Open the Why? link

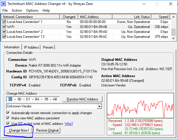coord(69,124)
